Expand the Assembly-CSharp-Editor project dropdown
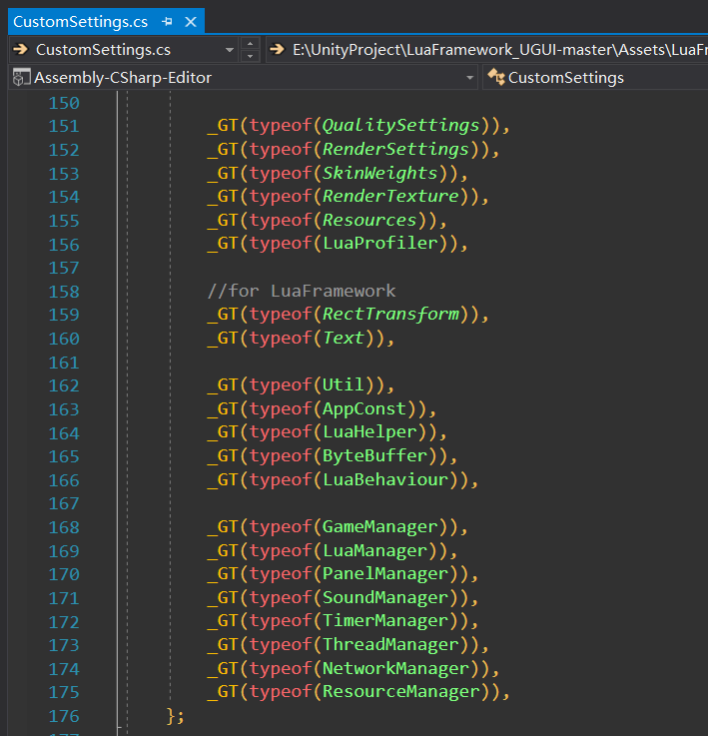Screen dimensions: 708x736 (469, 78)
